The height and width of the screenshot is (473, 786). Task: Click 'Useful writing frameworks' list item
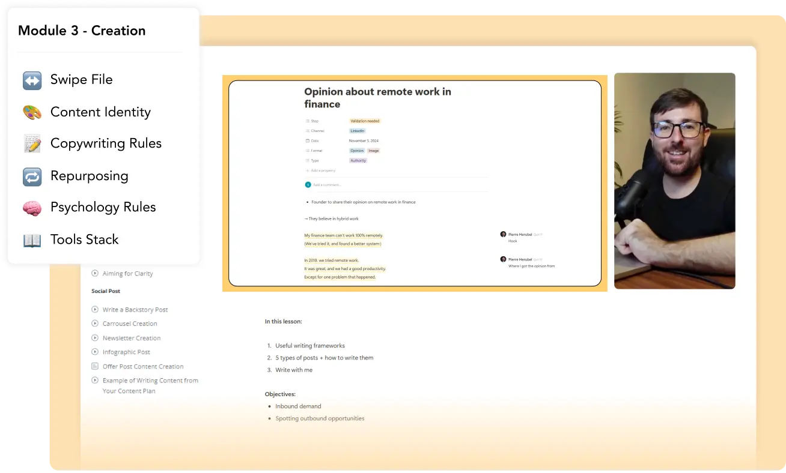pyautogui.click(x=310, y=346)
